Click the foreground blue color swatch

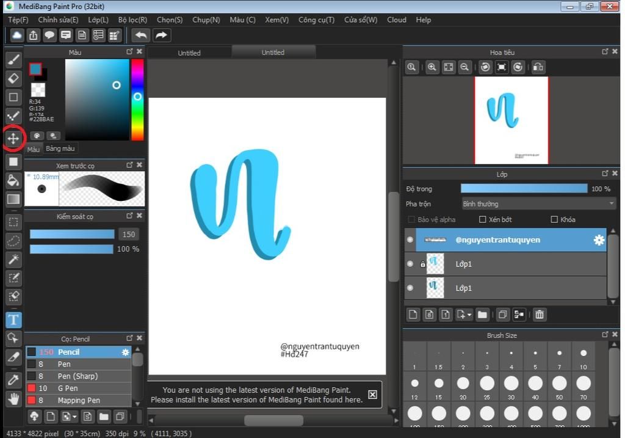tap(35, 69)
